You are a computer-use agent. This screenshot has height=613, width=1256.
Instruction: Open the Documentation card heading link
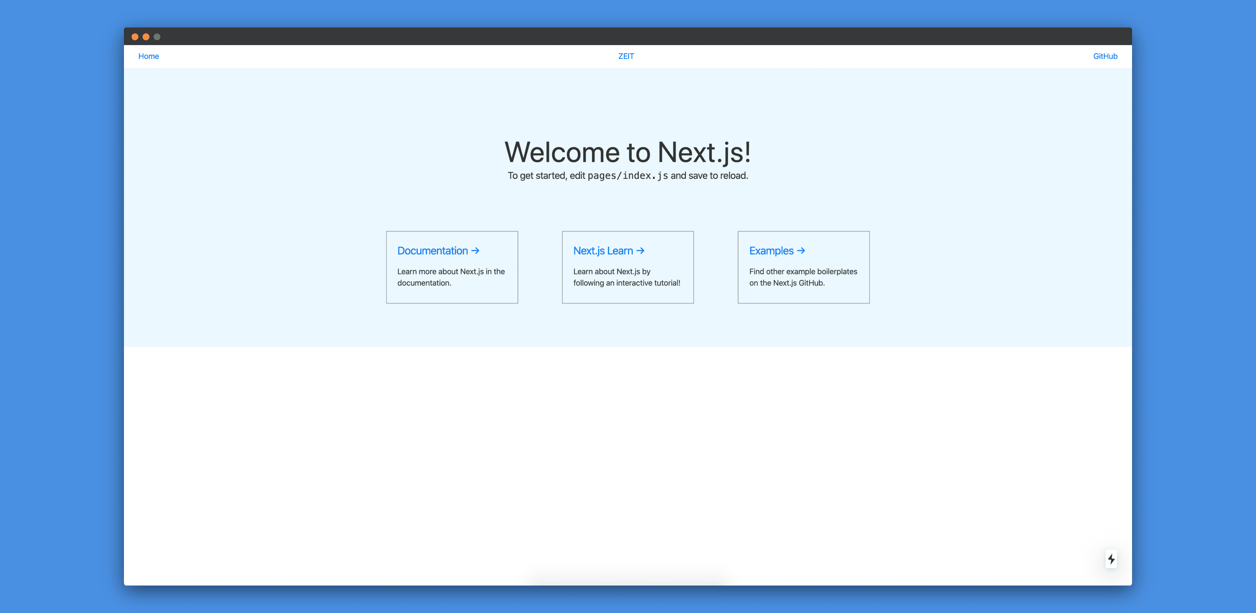tap(438, 250)
